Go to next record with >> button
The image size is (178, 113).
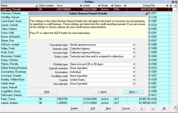152,109
